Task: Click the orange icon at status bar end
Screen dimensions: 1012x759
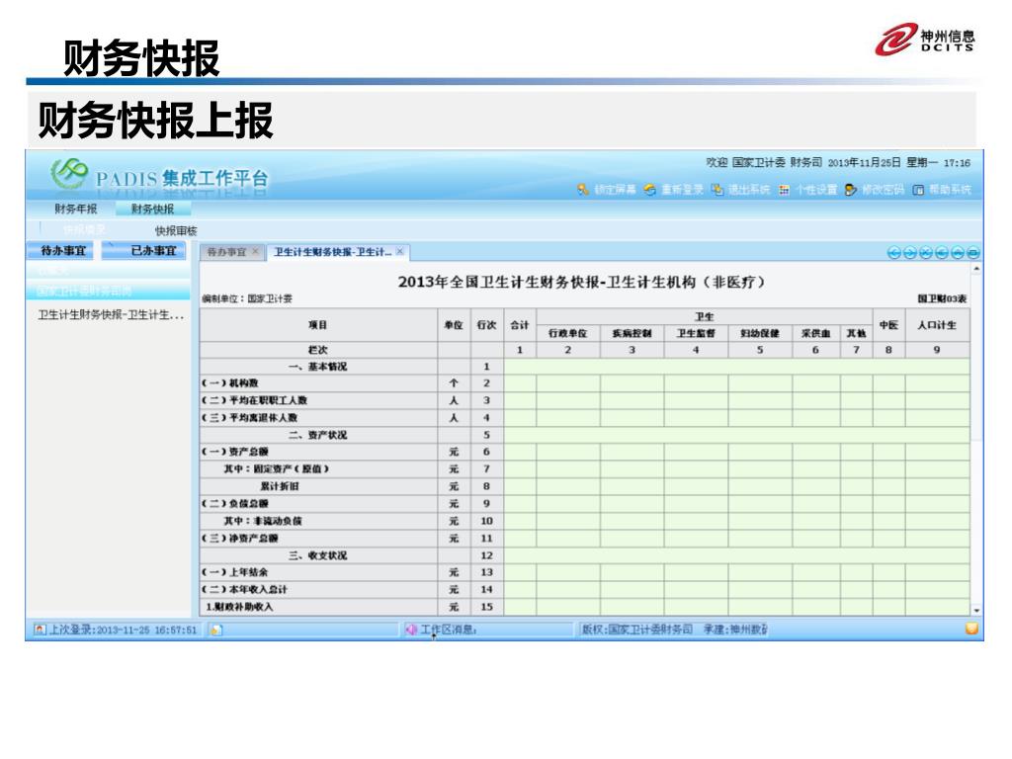Action: (970, 628)
